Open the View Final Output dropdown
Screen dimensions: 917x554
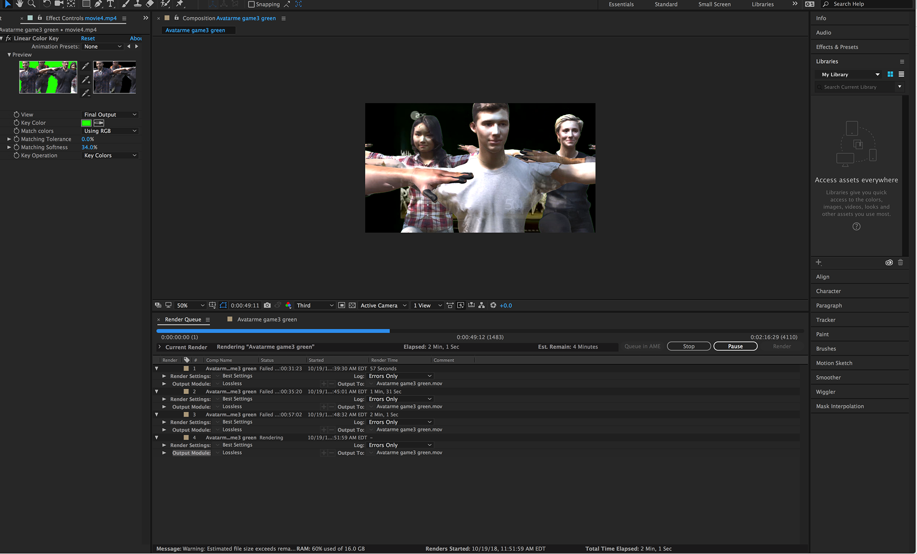[x=110, y=115]
